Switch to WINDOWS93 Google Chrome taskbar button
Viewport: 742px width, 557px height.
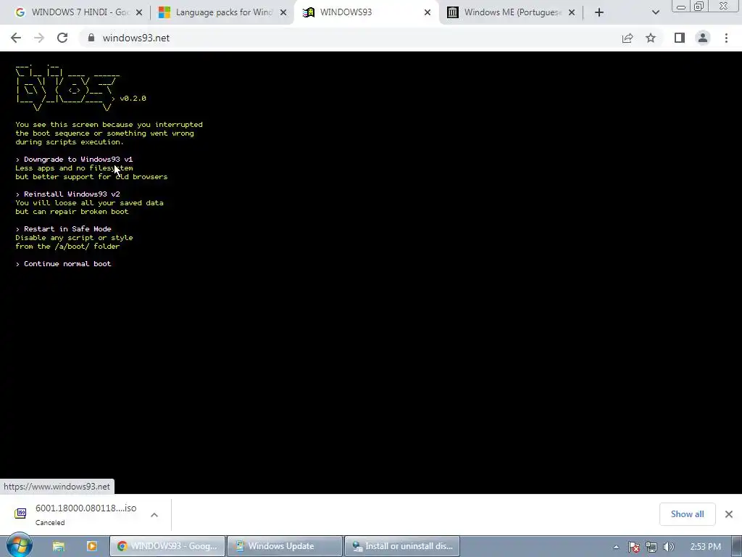point(167,546)
